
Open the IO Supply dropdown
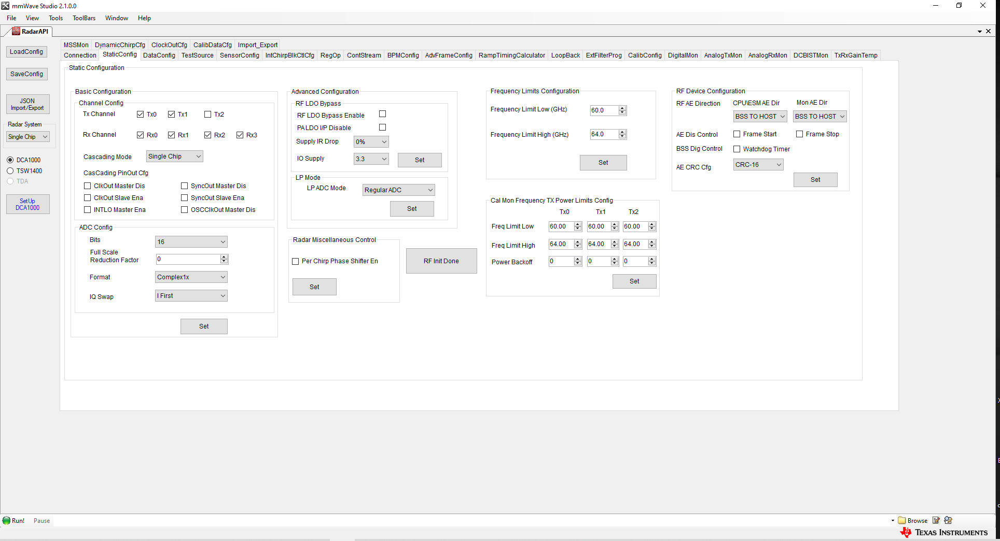pyautogui.click(x=371, y=159)
